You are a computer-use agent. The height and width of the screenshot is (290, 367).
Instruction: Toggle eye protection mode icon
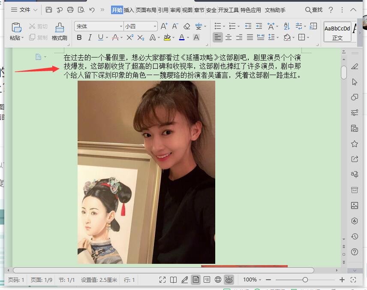tap(229, 280)
